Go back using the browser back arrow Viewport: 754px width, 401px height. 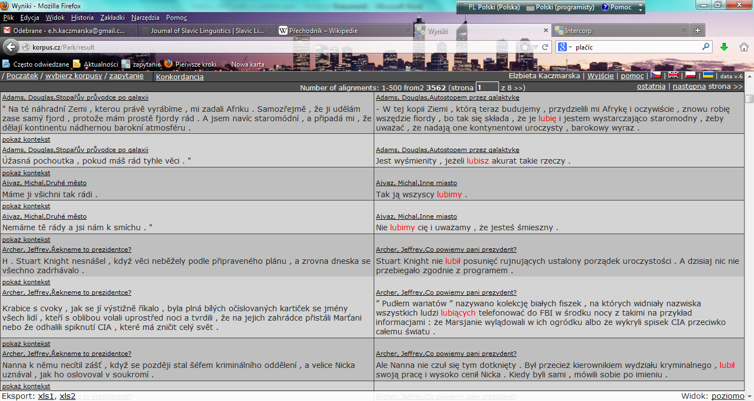pyautogui.click(x=10, y=47)
